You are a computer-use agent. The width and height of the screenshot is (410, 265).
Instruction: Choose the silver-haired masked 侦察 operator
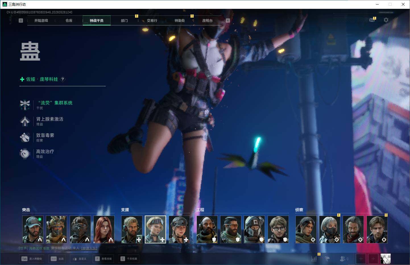tap(330, 229)
